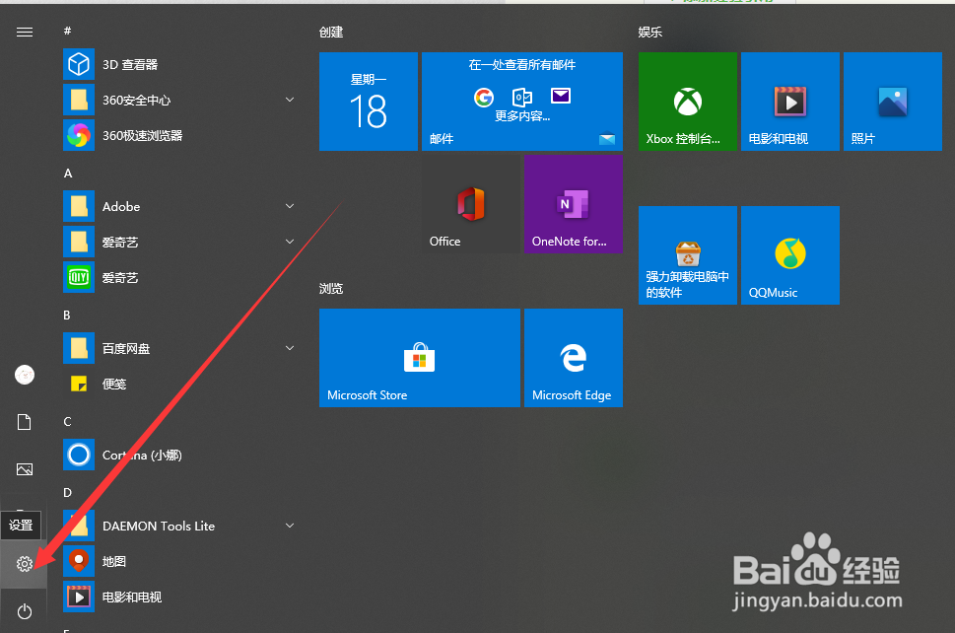Open the Adobe folder entry
The height and width of the screenshot is (633, 955).
coord(181,206)
